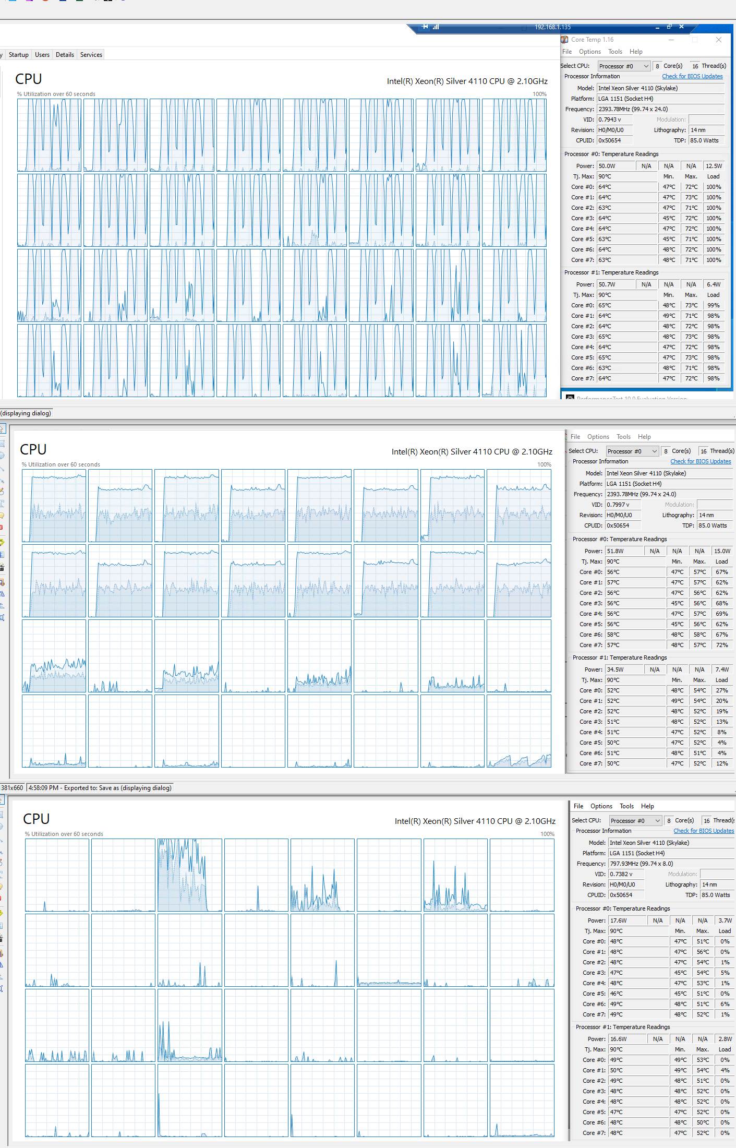This screenshot has width=736, height=1148.
Task: Click the 51.8W power reading
Action: (x=624, y=551)
